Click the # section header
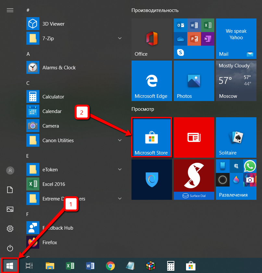Screen dimensions: 262x273 click(28, 10)
